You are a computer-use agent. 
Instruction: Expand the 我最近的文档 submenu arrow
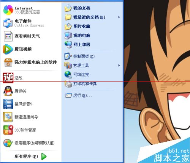point(119,17)
